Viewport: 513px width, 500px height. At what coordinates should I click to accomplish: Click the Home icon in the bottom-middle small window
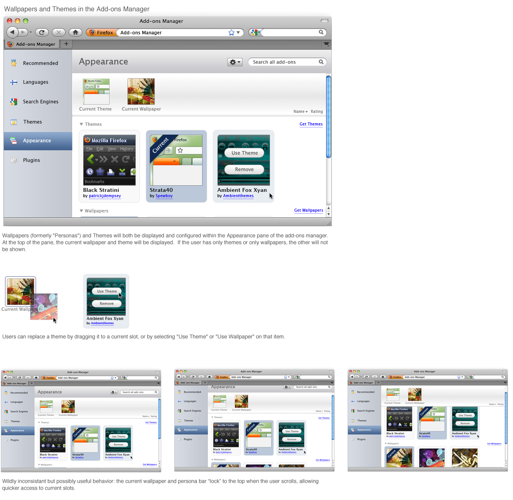coord(209,377)
